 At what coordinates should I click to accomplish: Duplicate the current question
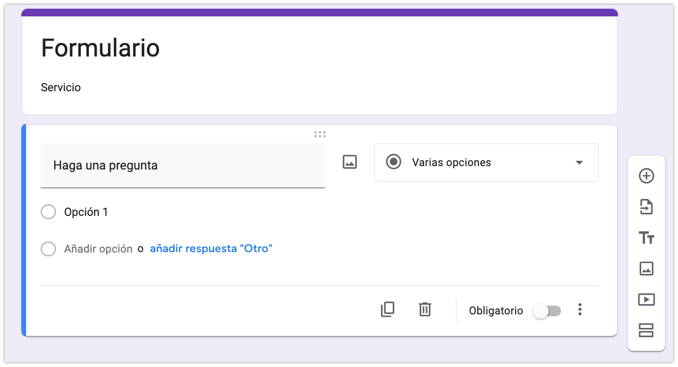pyautogui.click(x=387, y=309)
